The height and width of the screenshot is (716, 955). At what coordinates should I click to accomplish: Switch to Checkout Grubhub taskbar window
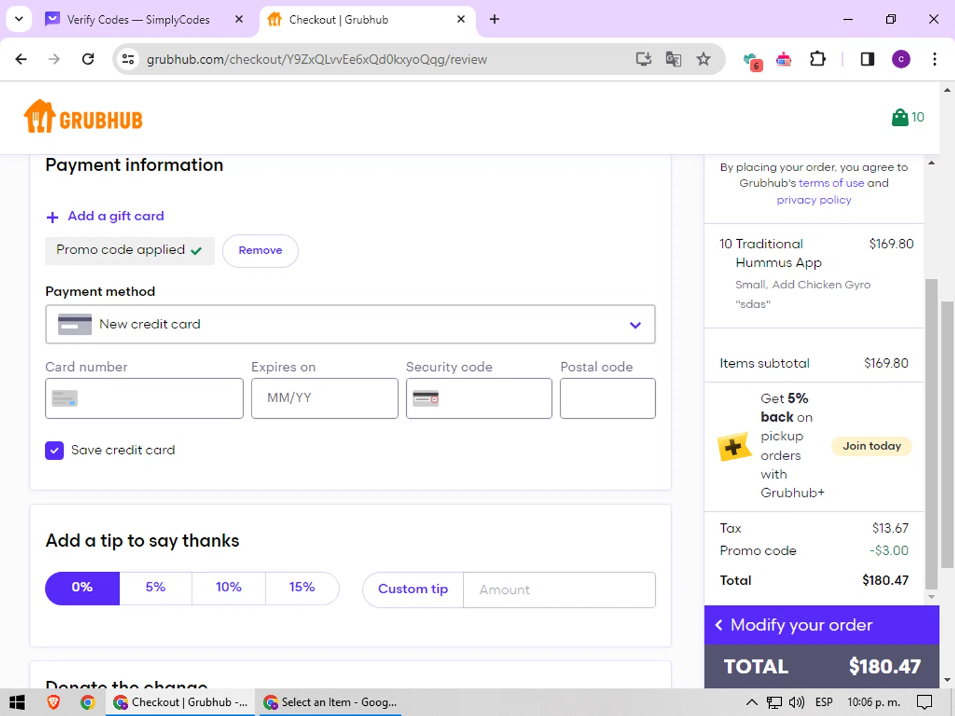click(x=181, y=702)
